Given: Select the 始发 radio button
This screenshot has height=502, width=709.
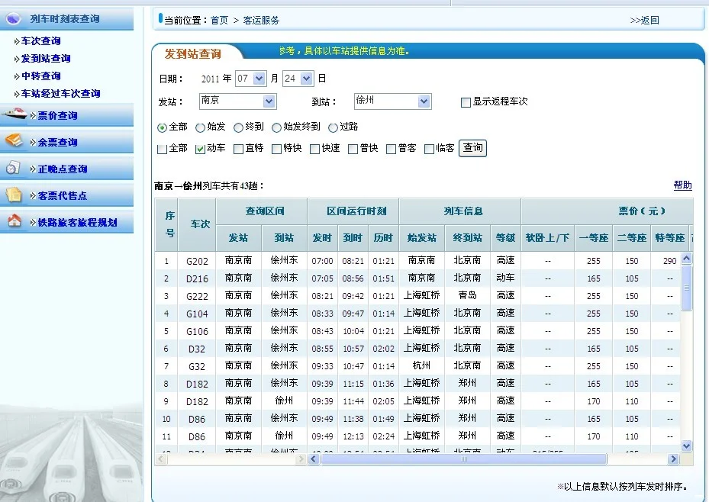Looking at the screenshot, I should [x=200, y=127].
